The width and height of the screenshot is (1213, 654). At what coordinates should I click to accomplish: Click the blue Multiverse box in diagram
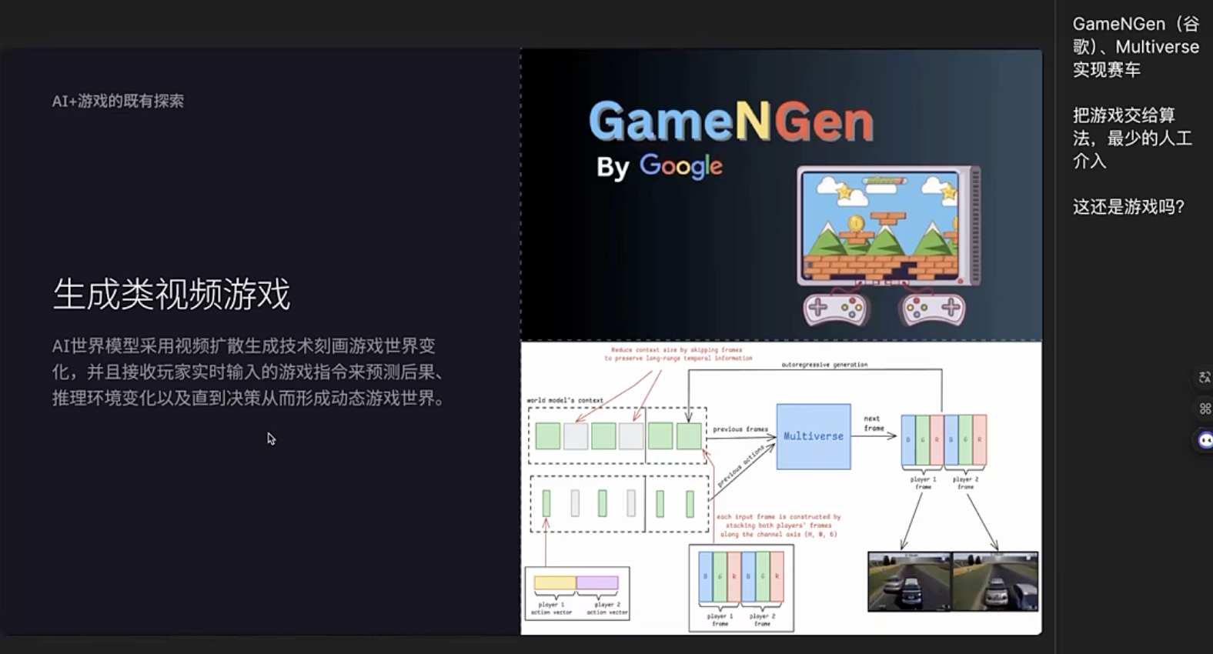point(813,436)
